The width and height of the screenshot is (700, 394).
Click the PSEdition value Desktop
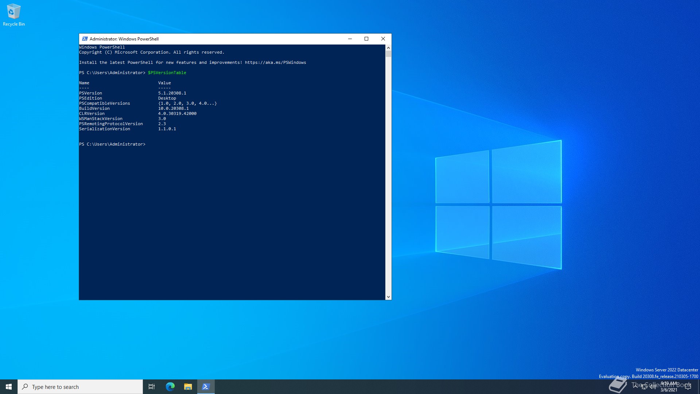[167, 98]
